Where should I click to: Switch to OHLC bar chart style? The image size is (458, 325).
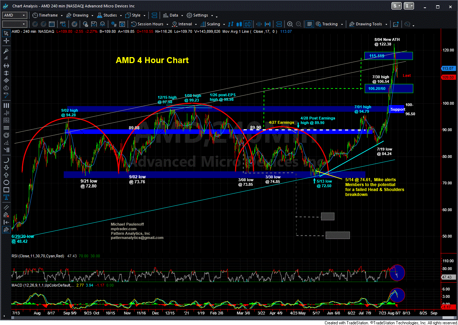231,24
